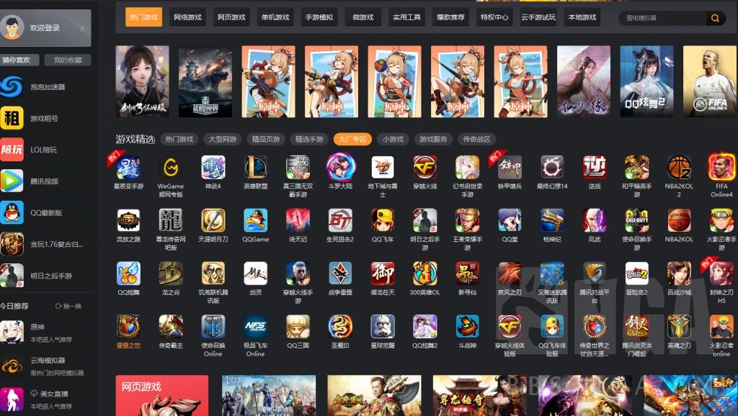Open 和平精英手游 in the game grid
This screenshot has width=738, height=416.
click(x=637, y=168)
